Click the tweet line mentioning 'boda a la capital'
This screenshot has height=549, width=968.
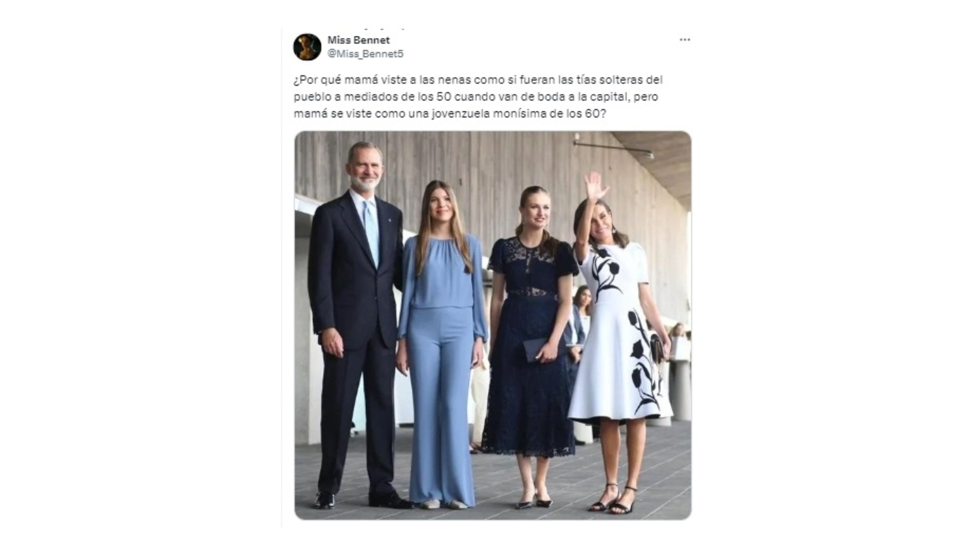point(476,97)
